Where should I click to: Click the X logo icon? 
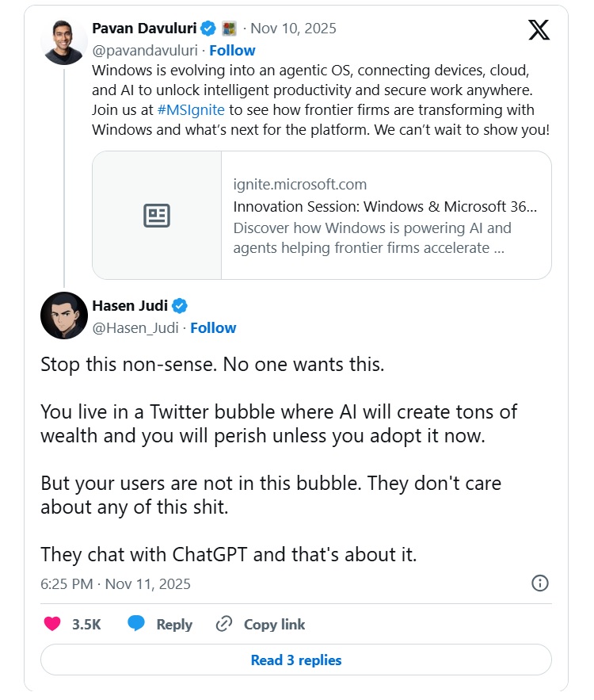pos(539,31)
